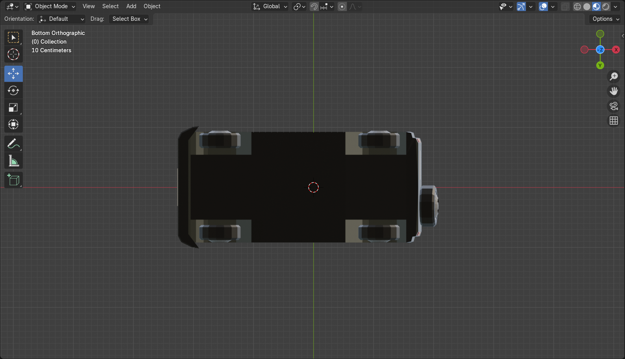
Task: Select the Annotate pencil tool
Action: click(13, 144)
